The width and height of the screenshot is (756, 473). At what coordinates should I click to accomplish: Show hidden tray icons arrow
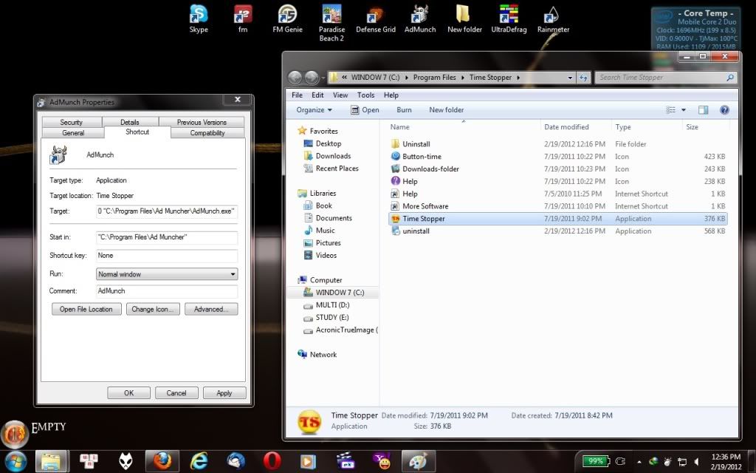coord(639,461)
